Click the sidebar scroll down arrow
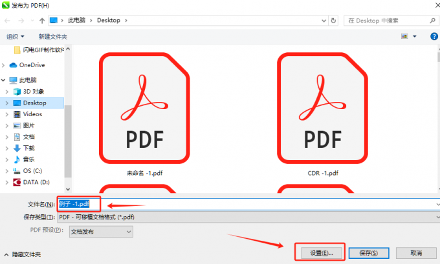This screenshot has height=264, width=440. 68,189
